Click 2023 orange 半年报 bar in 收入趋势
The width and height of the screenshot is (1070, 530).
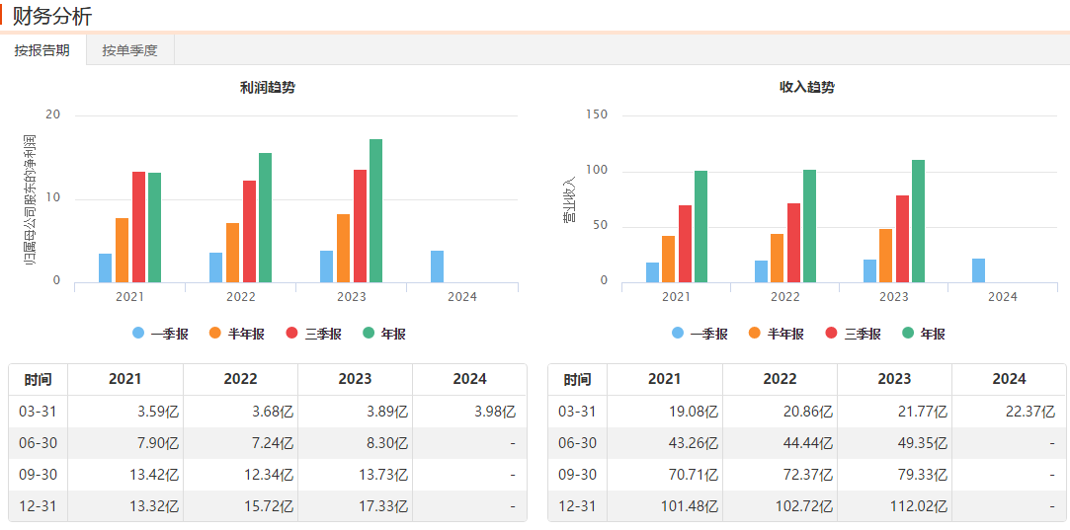click(885, 256)
